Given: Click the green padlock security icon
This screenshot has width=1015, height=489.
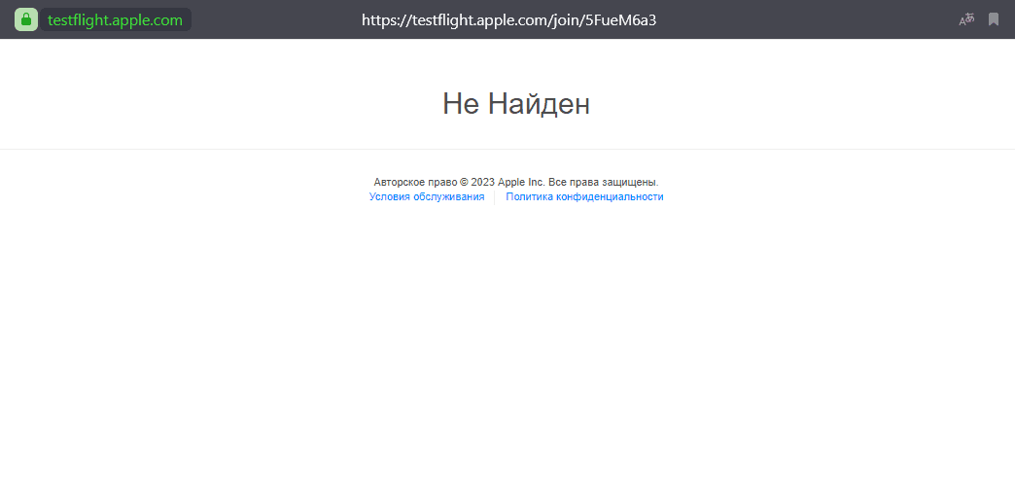Looking at the screenshot, I should [x=26, y=19].
